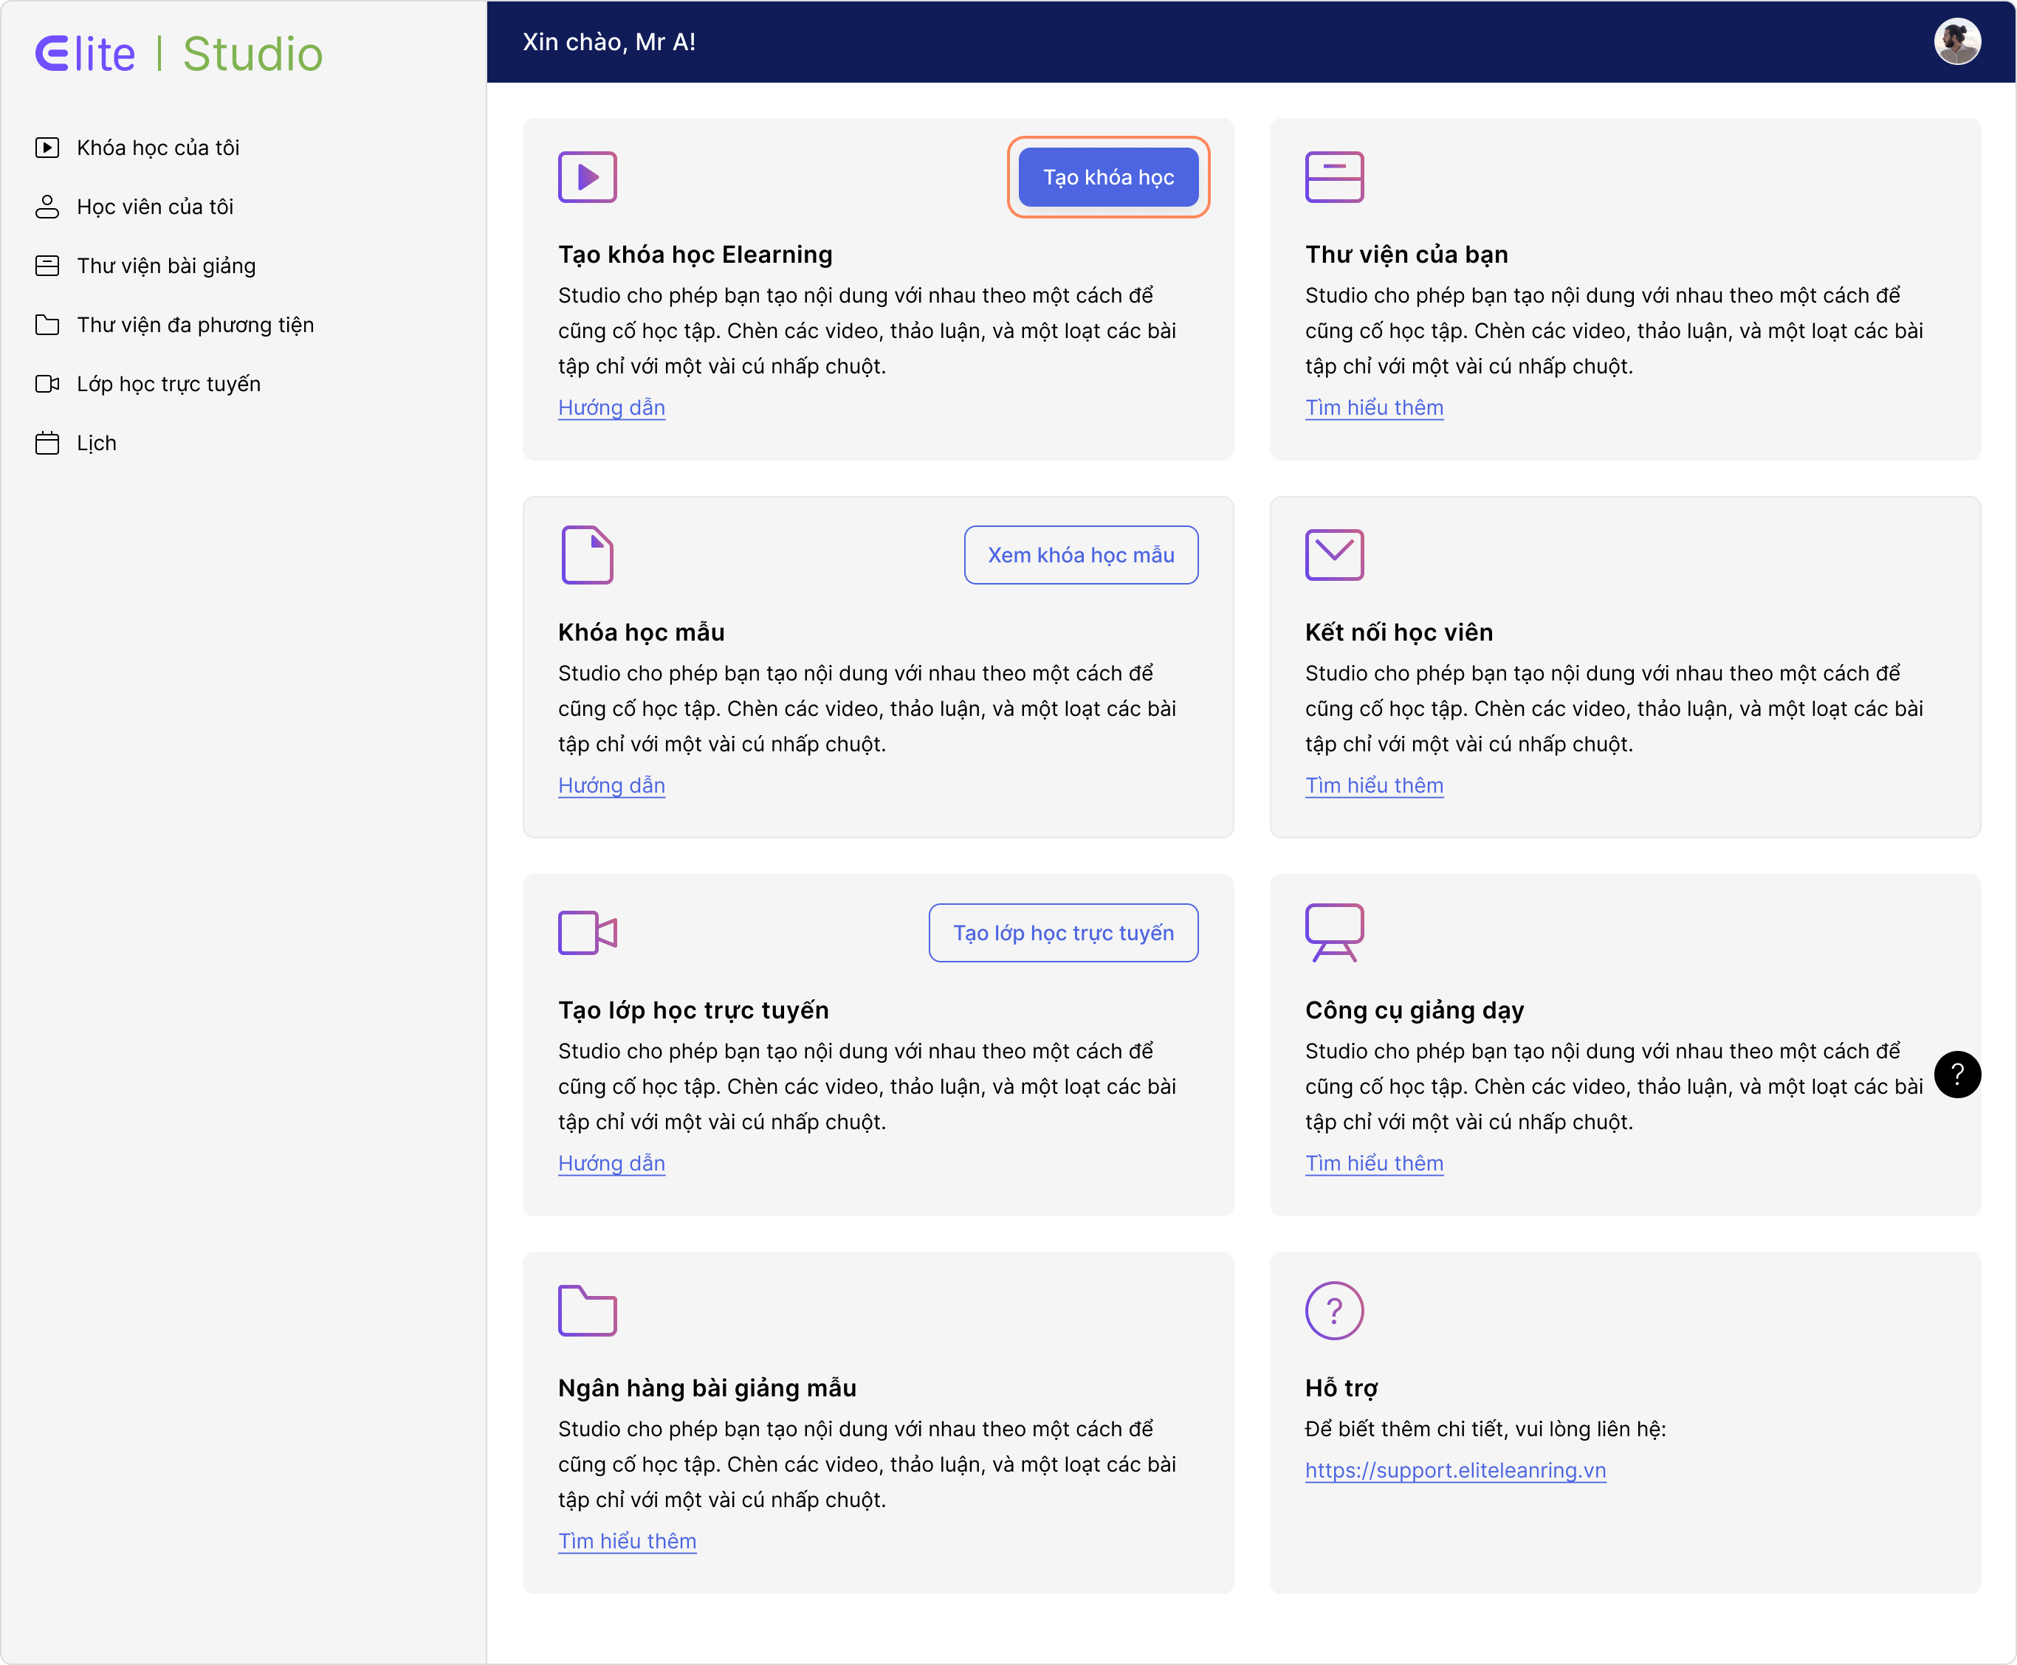The image size is (2017, 1665).
Task: Go to Học viên của tôi sidebar item
Action: (x=154, y=207)
